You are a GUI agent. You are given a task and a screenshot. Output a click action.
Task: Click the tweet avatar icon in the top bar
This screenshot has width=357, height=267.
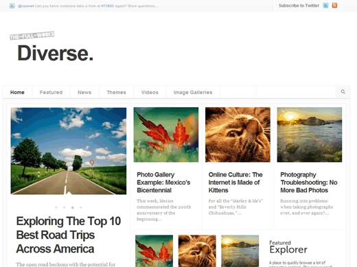[12, 5]
